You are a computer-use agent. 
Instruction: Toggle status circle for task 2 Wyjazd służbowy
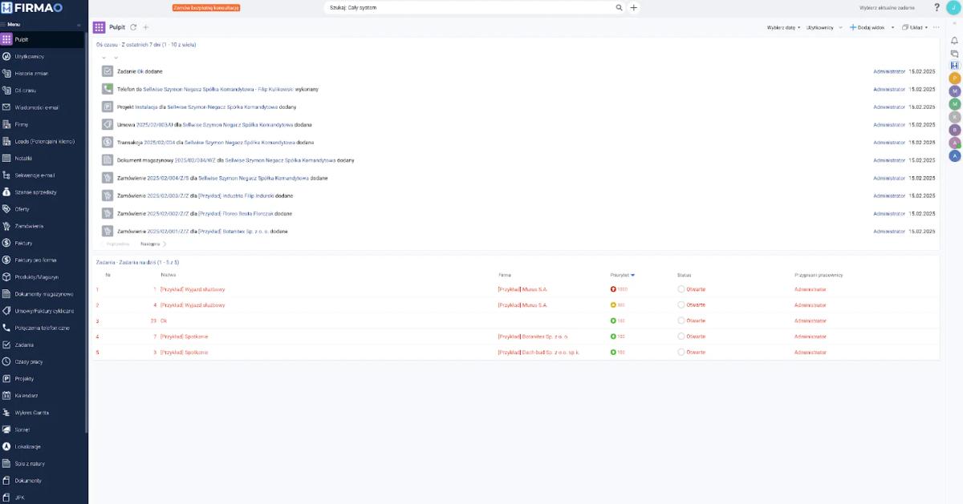click(681, 305)
